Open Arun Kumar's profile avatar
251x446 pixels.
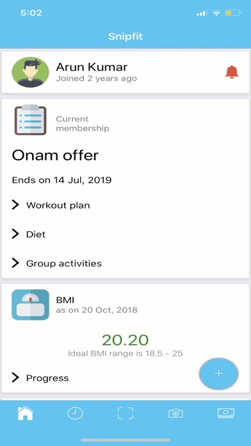point(30,72)
